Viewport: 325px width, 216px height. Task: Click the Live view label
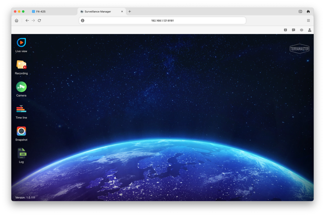pyautogui.click(x=21, y=51)
